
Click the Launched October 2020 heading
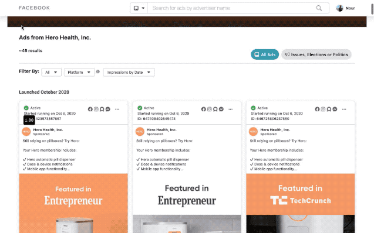[44, 92]
